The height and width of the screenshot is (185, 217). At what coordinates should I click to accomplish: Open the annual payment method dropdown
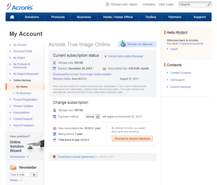pos(92,117)
